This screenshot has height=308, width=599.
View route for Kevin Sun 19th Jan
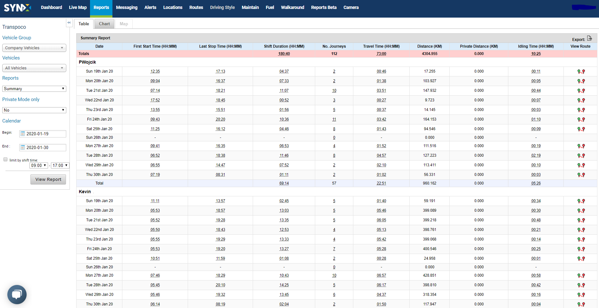581,201
